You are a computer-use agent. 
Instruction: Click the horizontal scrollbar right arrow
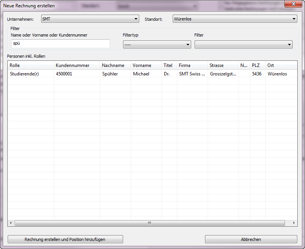(x=294, y=223)
